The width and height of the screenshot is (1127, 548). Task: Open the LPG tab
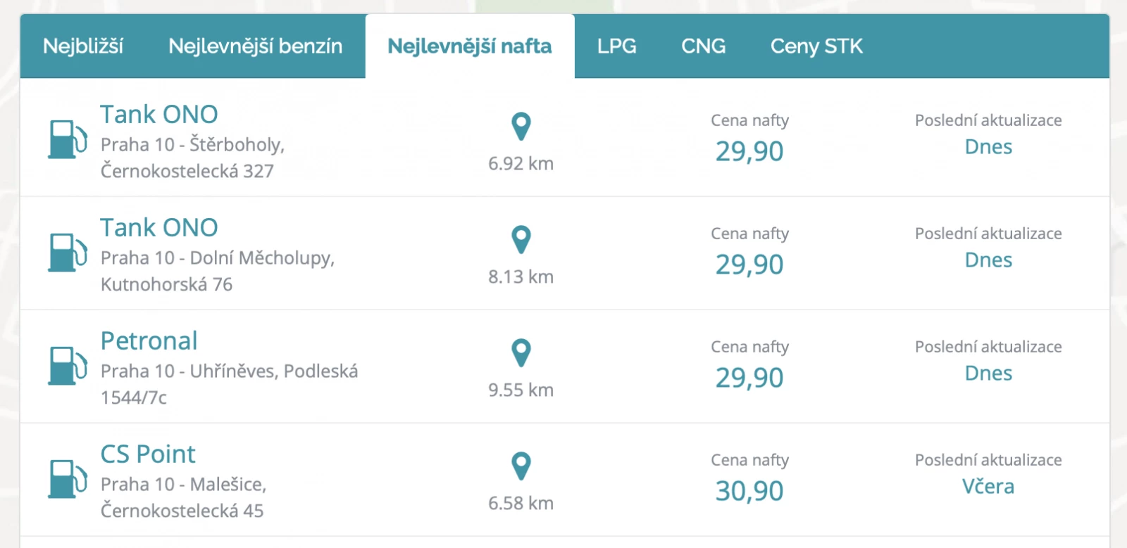617,46
